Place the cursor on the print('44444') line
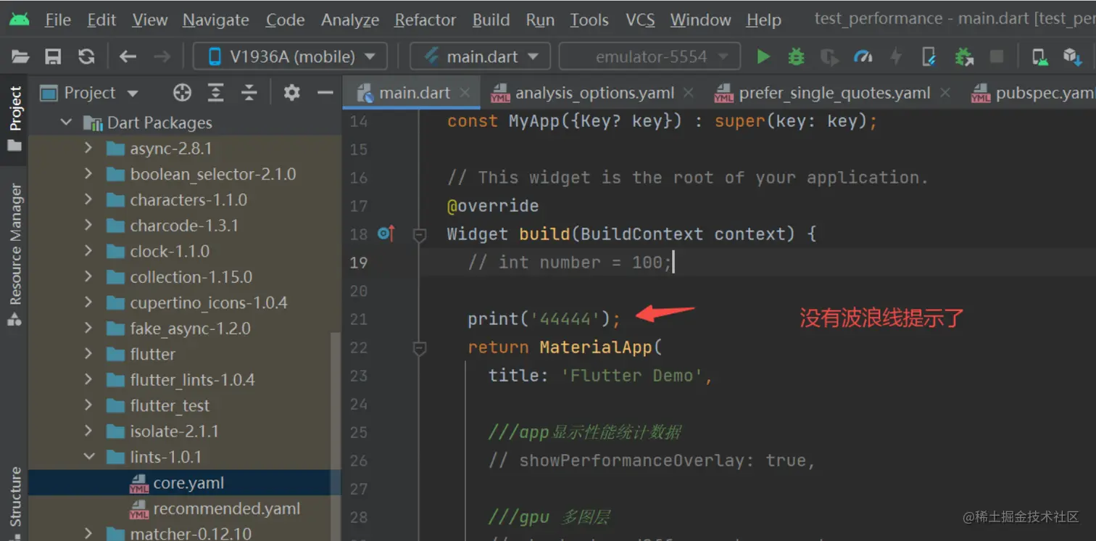Viewport: 1096px width, 541px height. [544, 319]
